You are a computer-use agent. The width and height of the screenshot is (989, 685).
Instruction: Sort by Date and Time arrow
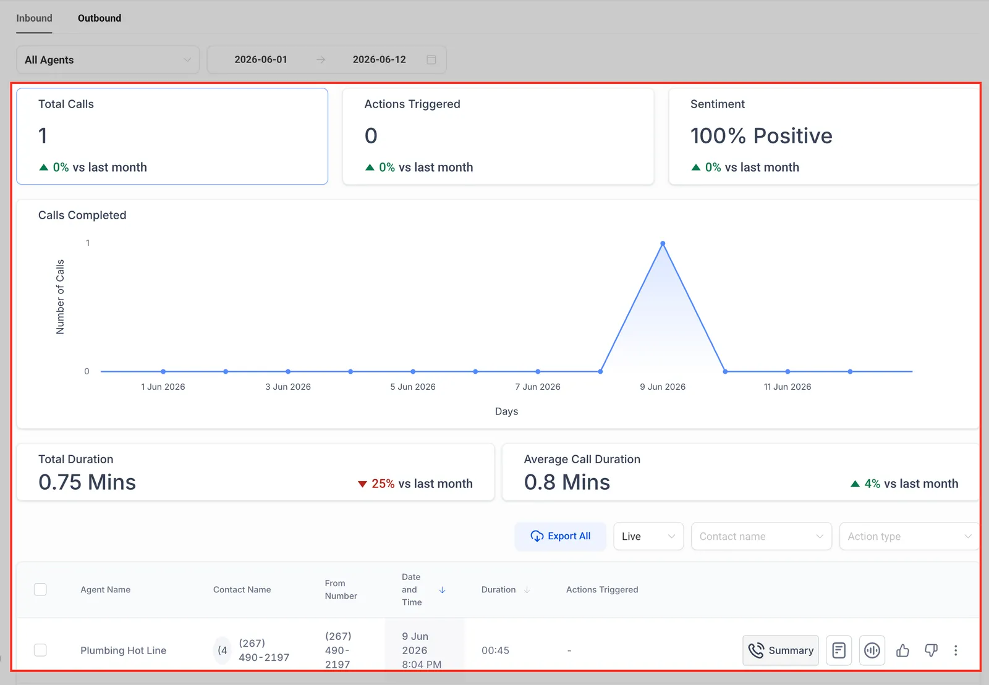(442, 590)
